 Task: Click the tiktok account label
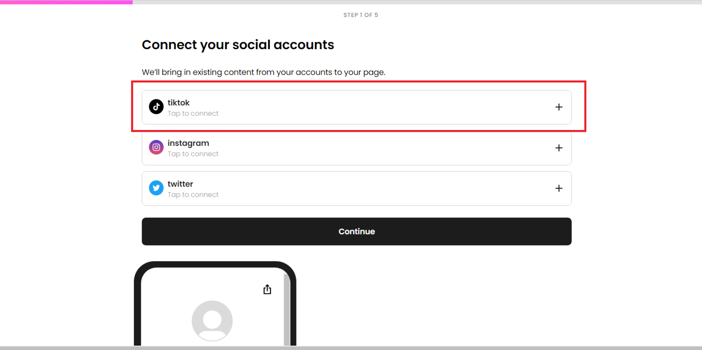pyautogui.click(x=179, y=102)
